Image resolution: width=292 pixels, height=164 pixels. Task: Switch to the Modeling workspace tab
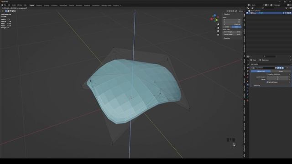point(39,5)
